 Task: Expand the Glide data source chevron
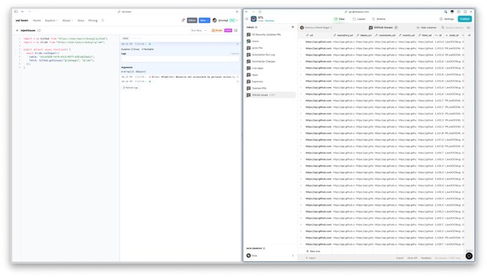click(x=293, y=256)
